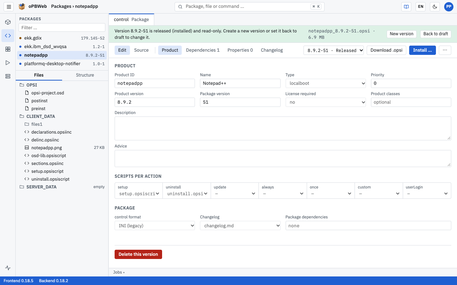Open uninstall.opsiscript file
Image resolution: width=457 pixels, height=285 pixels.
[62, 179]
